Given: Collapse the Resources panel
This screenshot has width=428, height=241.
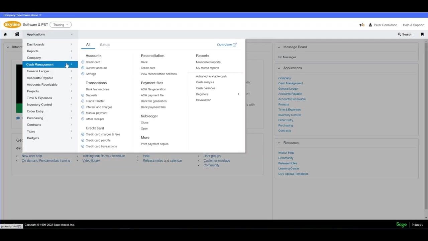Looking at the screenshot, I should pos(279,143).
